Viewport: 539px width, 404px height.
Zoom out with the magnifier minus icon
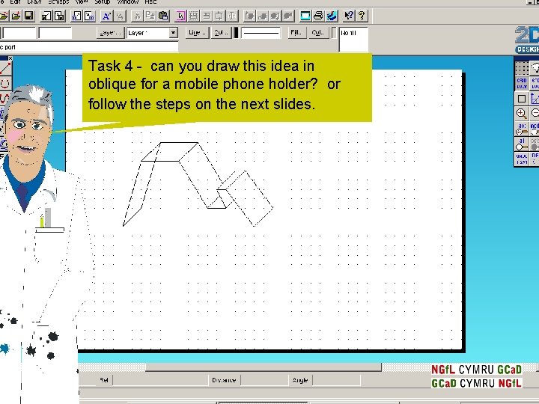pos(535,114)
